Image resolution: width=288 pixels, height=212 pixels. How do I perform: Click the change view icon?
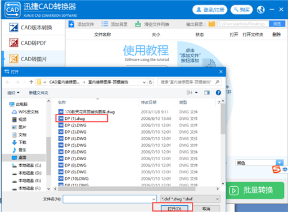[x=189, y=92]
